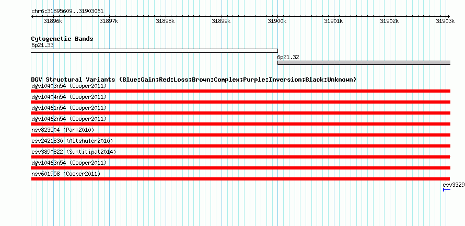This screenshot has height=226, width=465.
Task: Click the 31899k ruler tick label
Action: [221, 21]
